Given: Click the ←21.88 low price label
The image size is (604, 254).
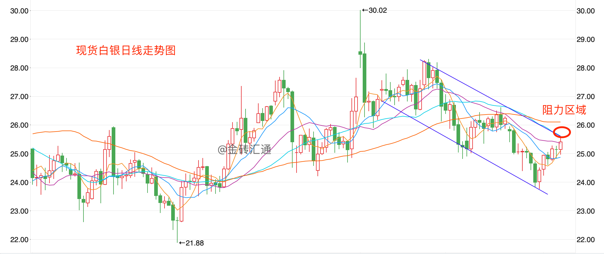Looking at the screenshot, I should (x=191, y=243).
